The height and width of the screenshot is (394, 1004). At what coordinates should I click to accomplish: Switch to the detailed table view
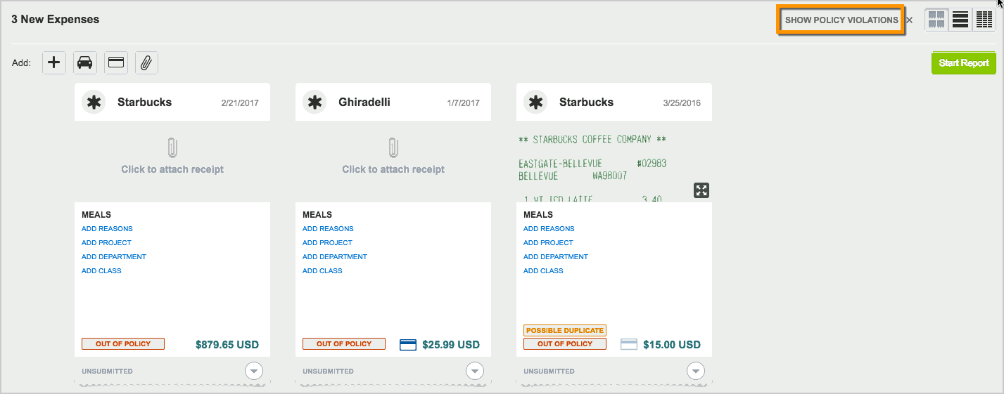pos(984,20)
